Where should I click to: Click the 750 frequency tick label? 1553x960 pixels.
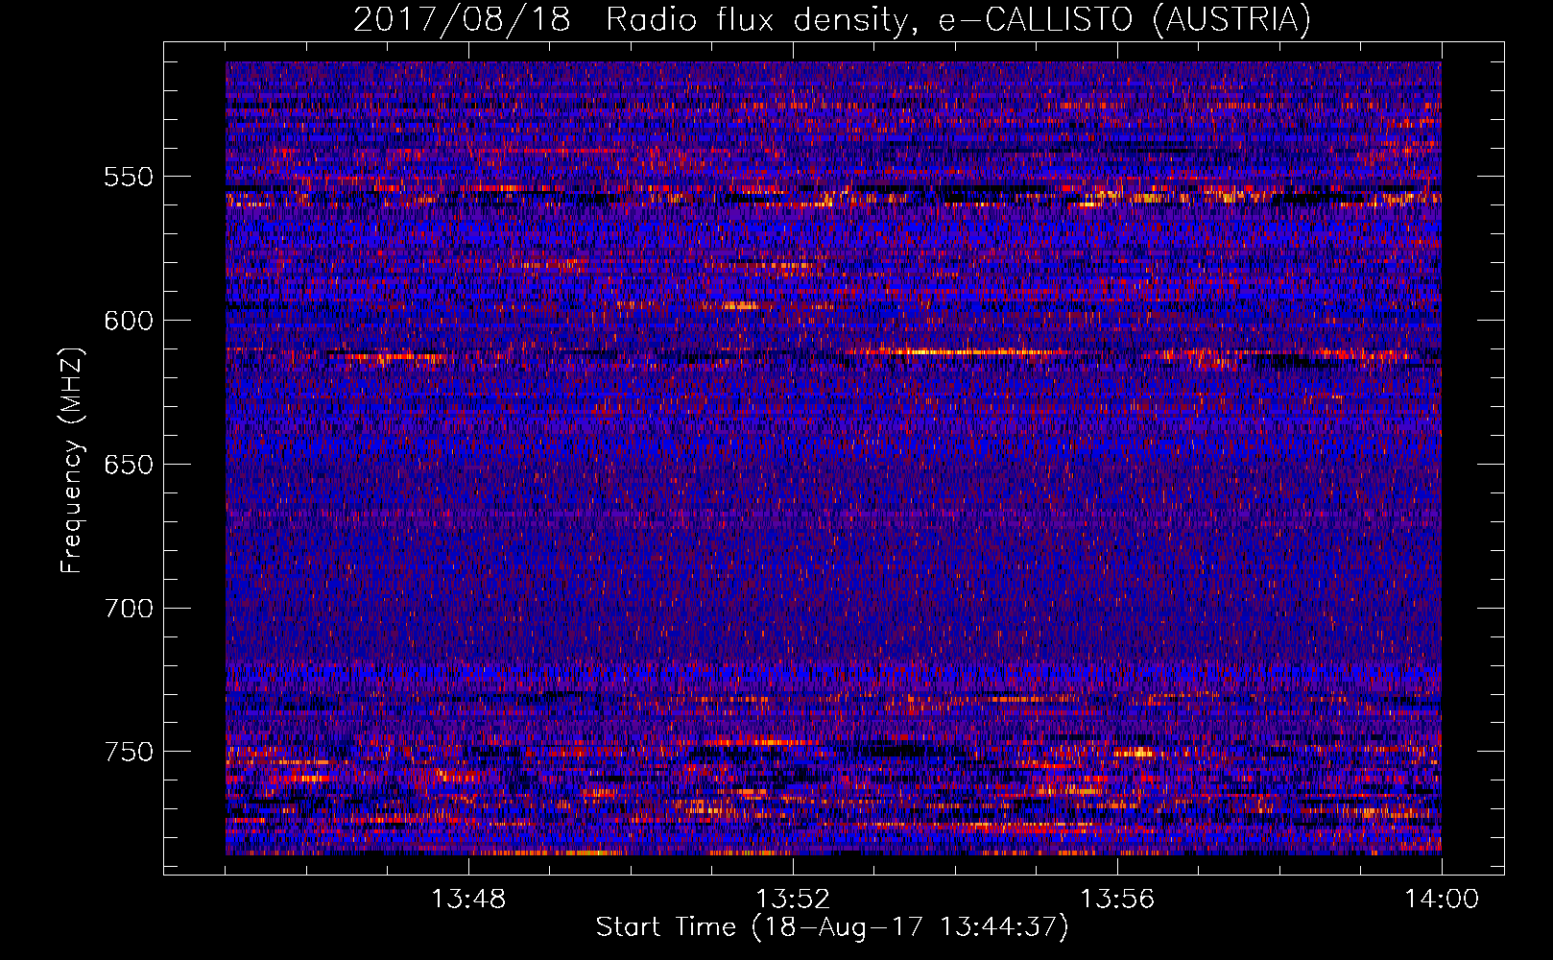pos(129,752)
